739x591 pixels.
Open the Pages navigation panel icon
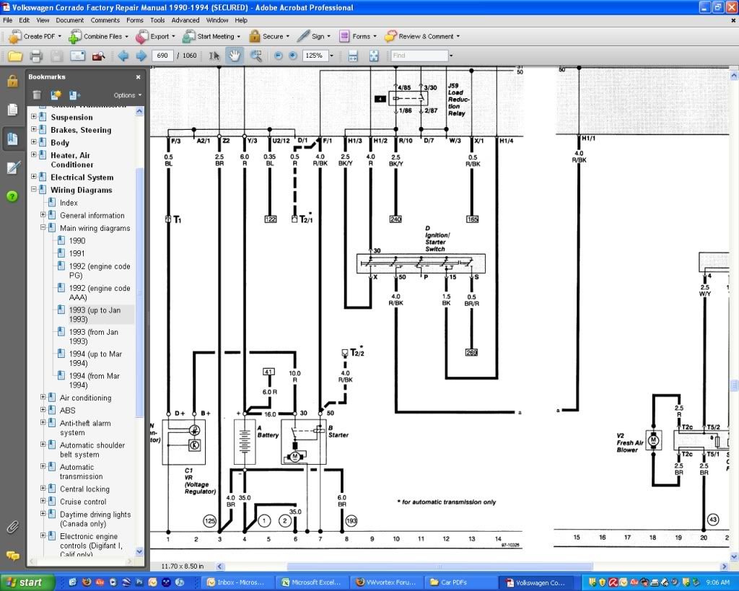pyautogui.click(x=12, y=110)
